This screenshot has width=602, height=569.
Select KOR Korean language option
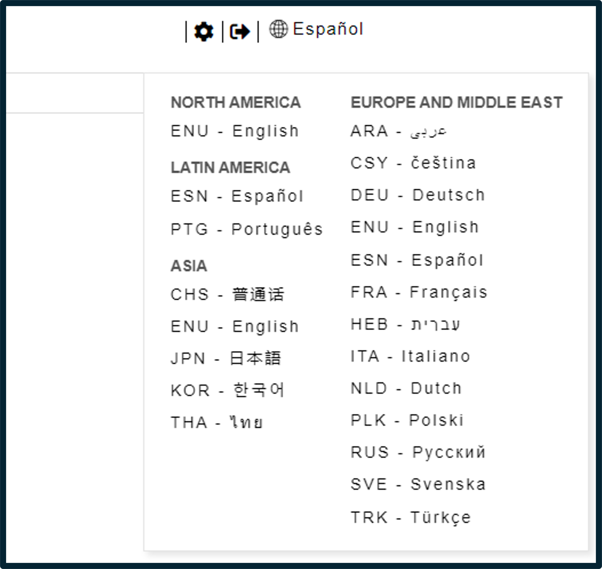(228, 390)
